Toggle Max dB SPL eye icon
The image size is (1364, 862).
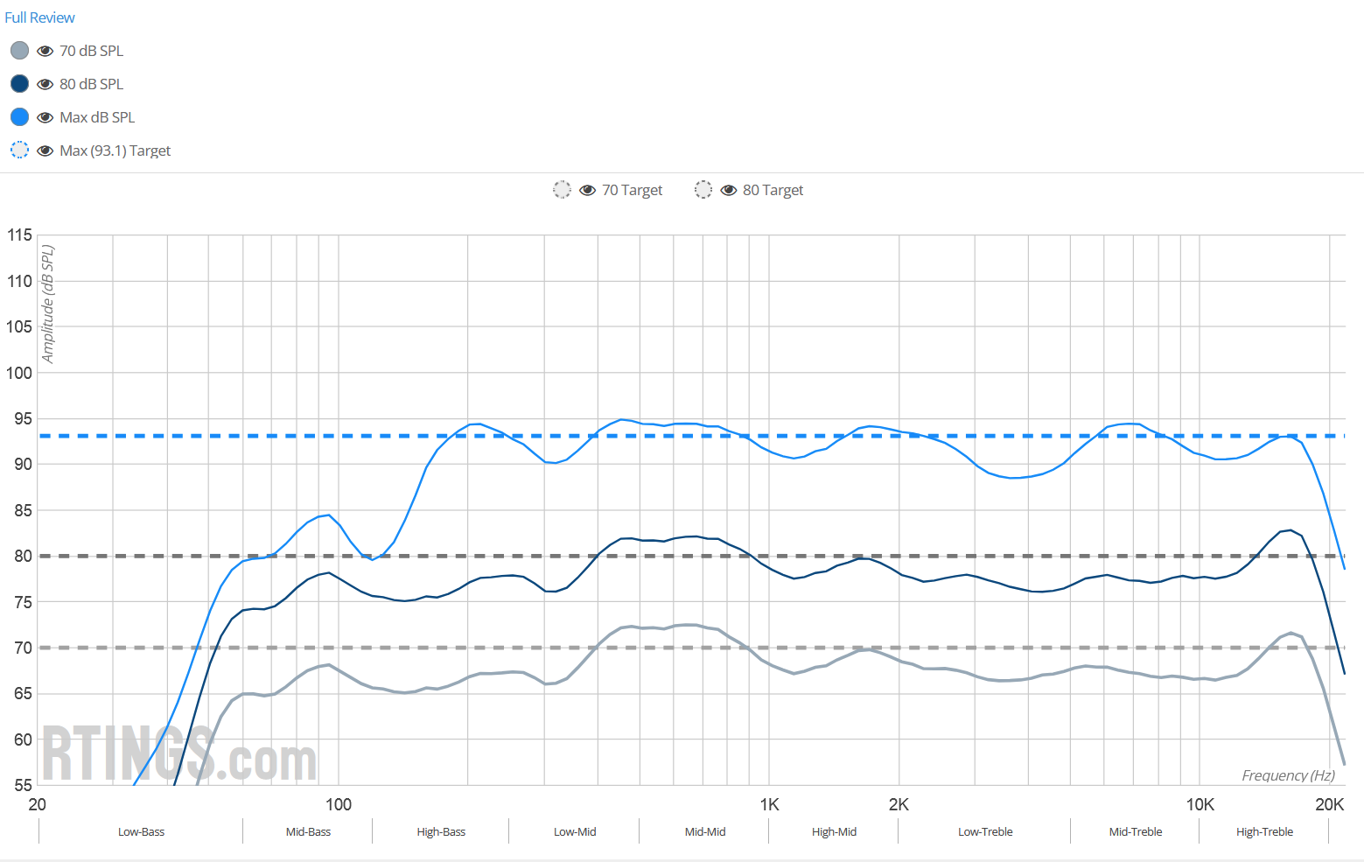tap(45, 117)
